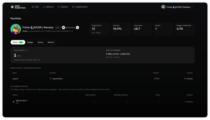
Task: Click the info icon next to Your Points
Action: tap(26, 50)
